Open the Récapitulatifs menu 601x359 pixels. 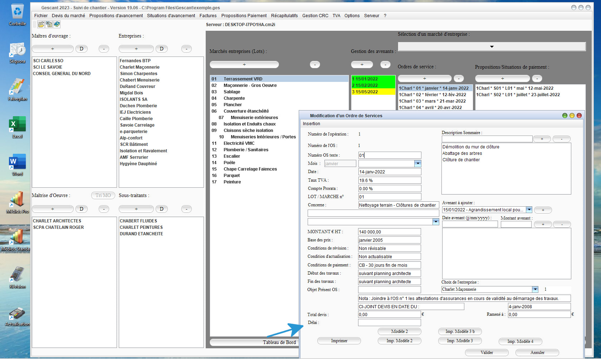pos(284,16)
